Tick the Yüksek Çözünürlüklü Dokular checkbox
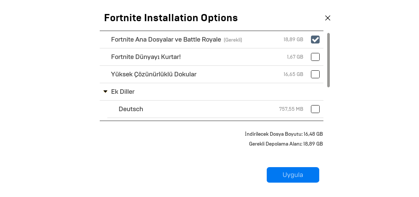Image resolution: width=419 pixels, height=197 pixels. 315,74
